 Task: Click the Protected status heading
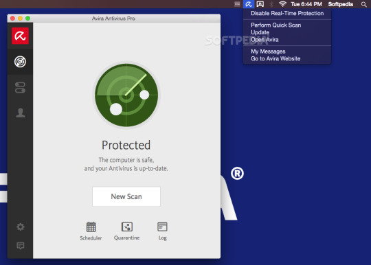126,145
